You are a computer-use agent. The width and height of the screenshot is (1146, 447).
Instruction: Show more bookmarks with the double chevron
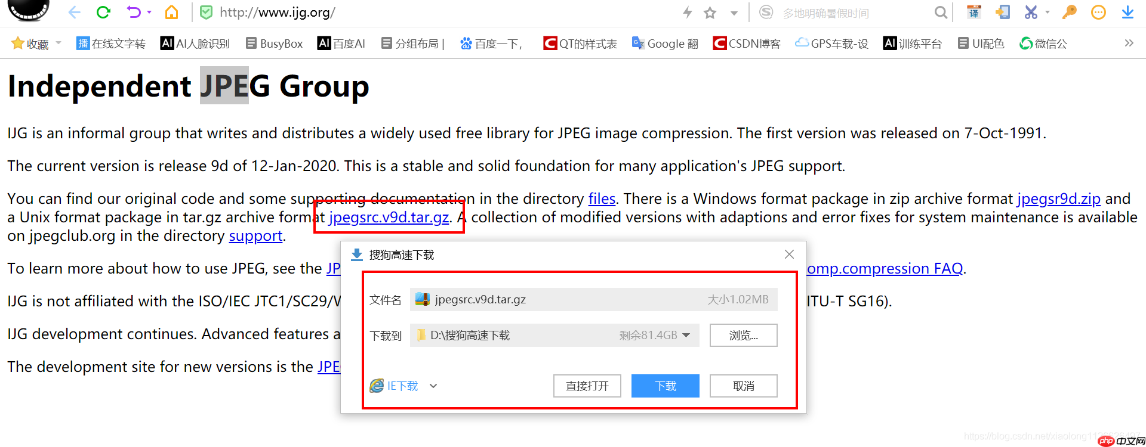(1129, 43)
